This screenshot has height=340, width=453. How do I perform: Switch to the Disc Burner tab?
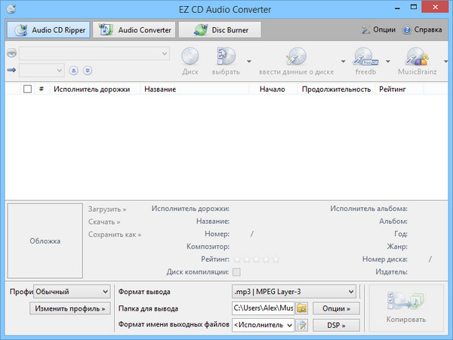click(x=219, y=30)
